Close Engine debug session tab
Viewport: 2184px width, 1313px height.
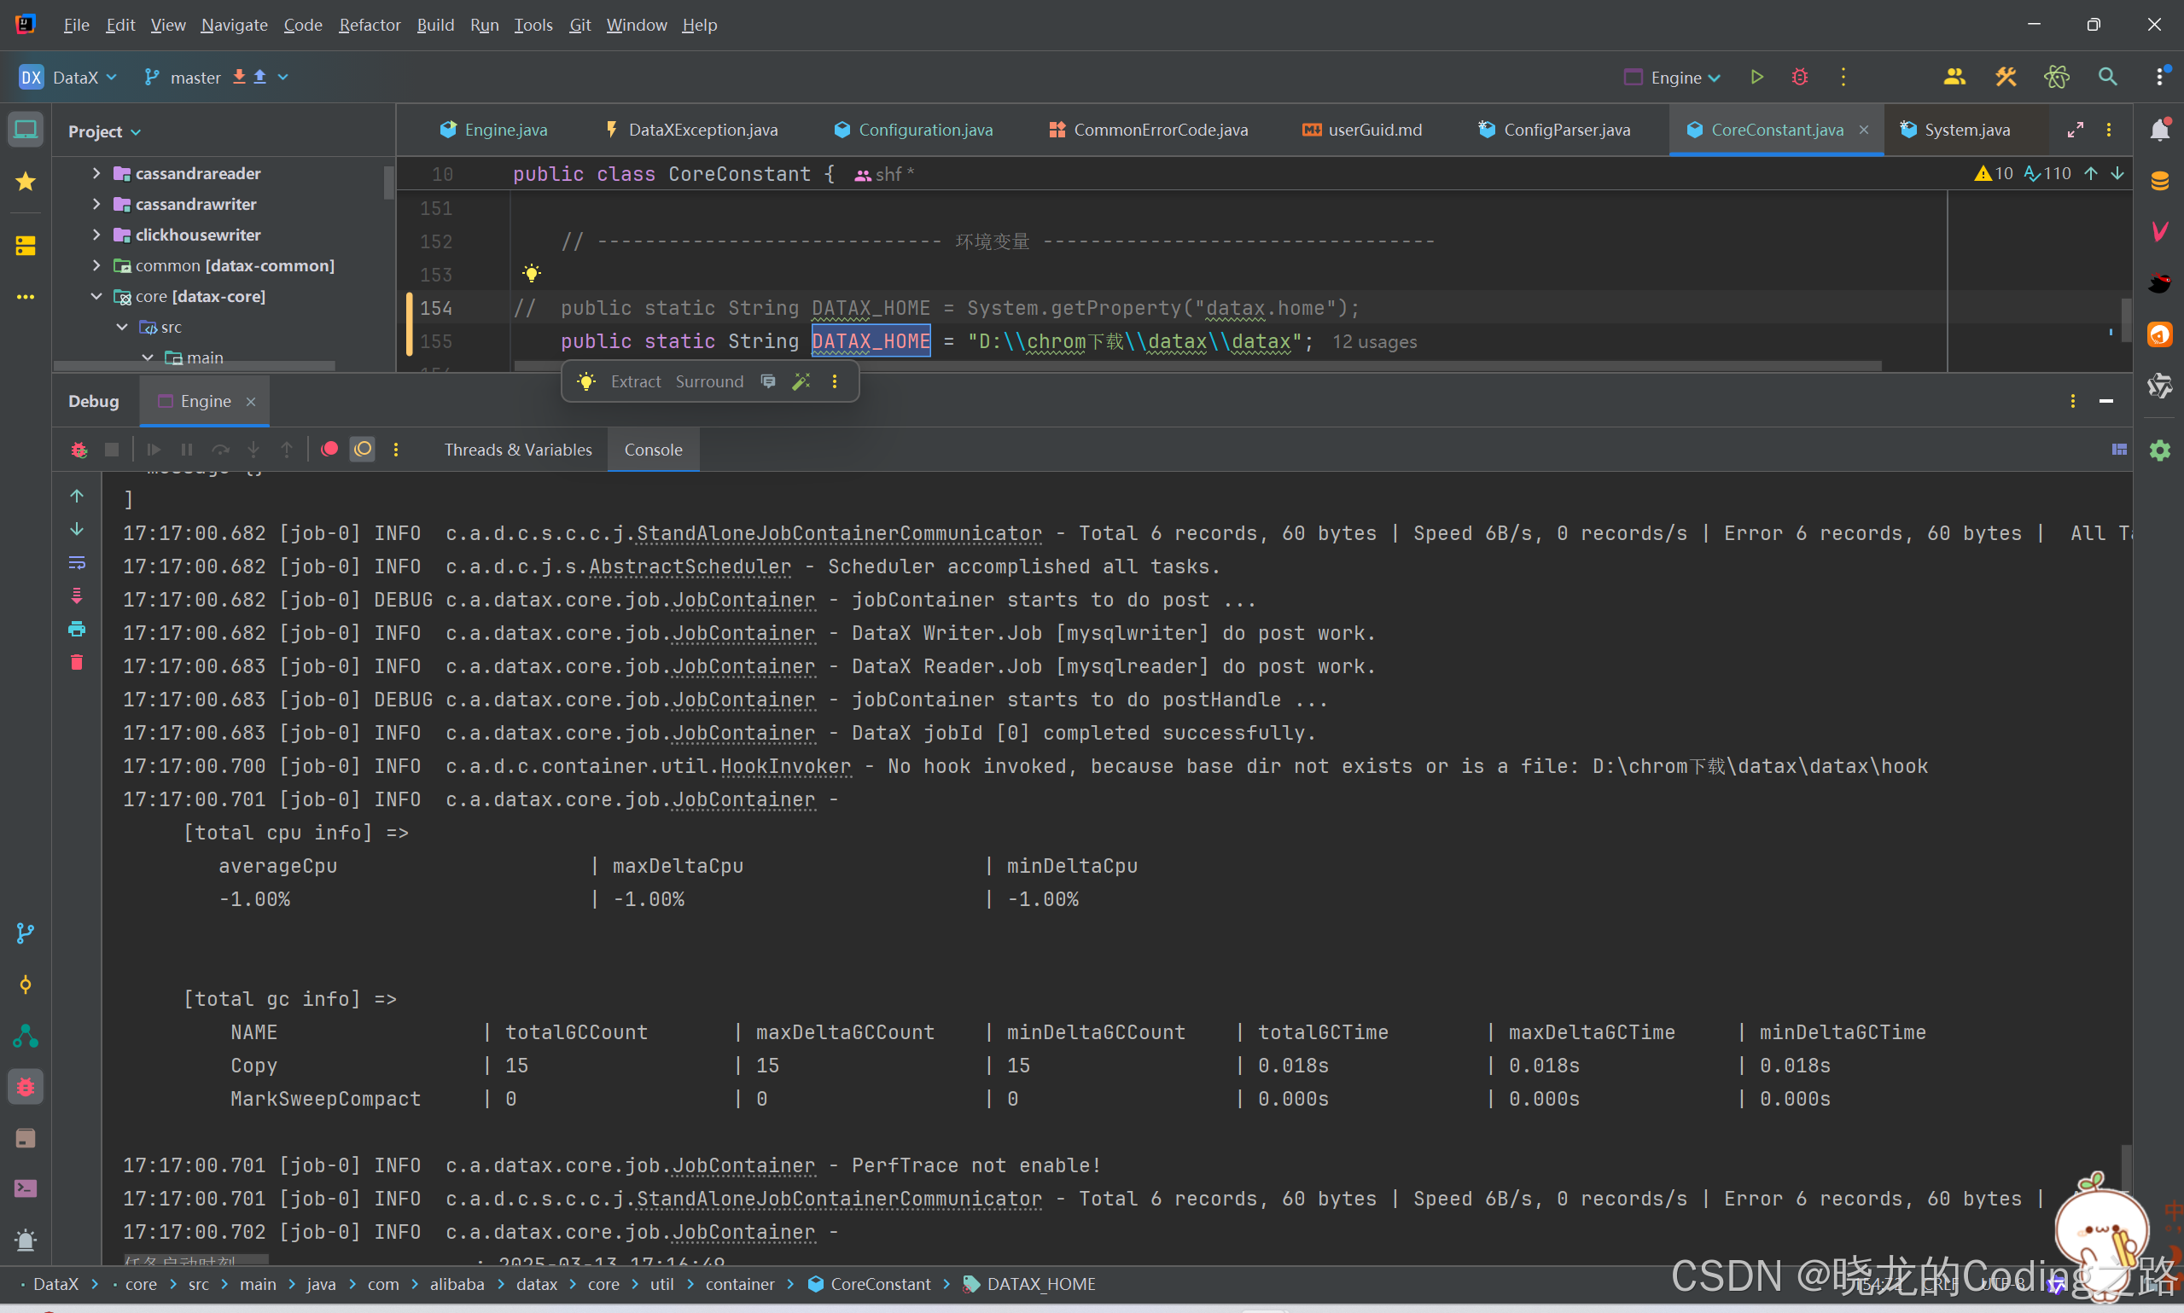(250, 402)
